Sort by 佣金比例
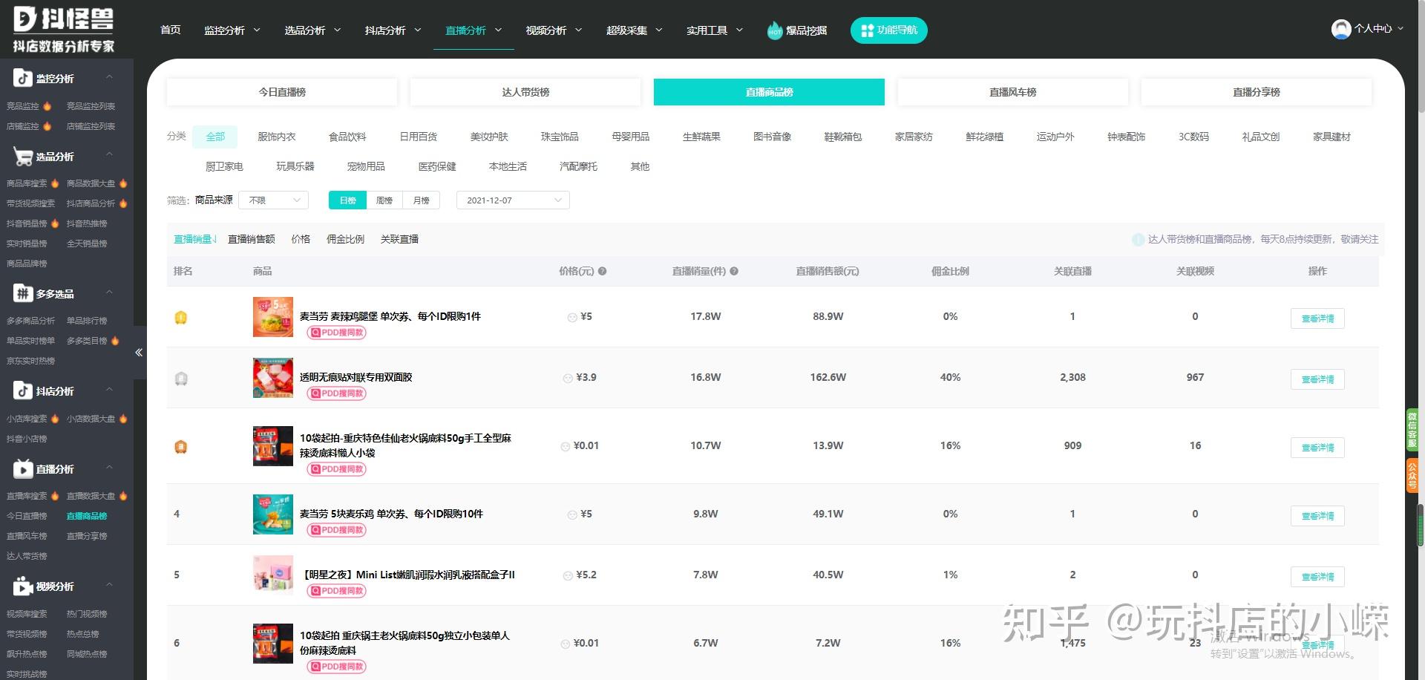The height and width of the screenshot is (680, 1425). (x=345, y=239)
